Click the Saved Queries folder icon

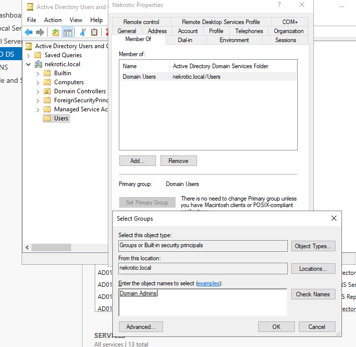pyautogui.click(x=38, y=55)
